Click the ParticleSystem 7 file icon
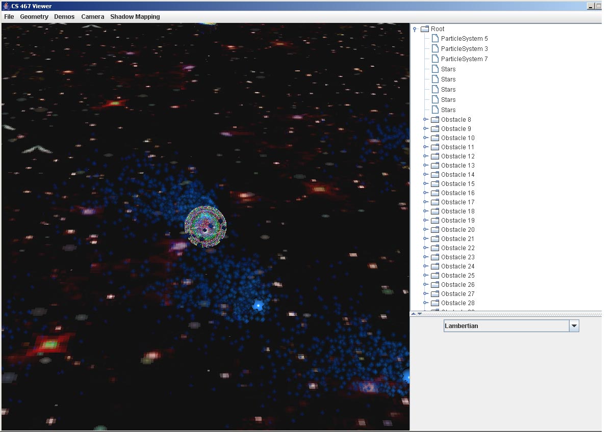Screen dimensions: 615x432 [x=435, y=59]
